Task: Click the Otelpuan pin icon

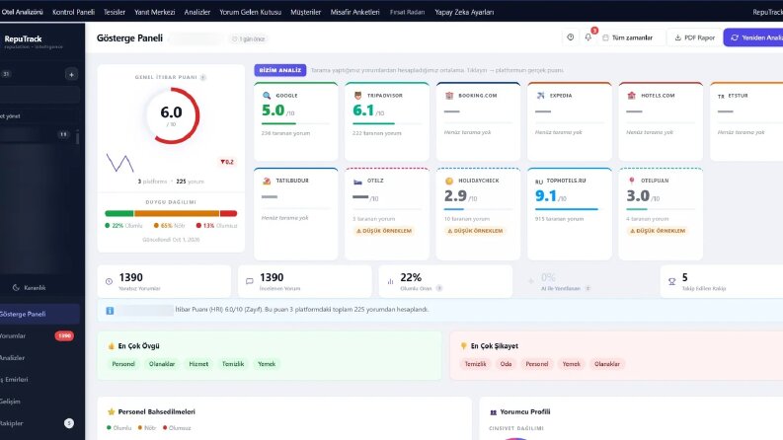Action: click(631, 181)
